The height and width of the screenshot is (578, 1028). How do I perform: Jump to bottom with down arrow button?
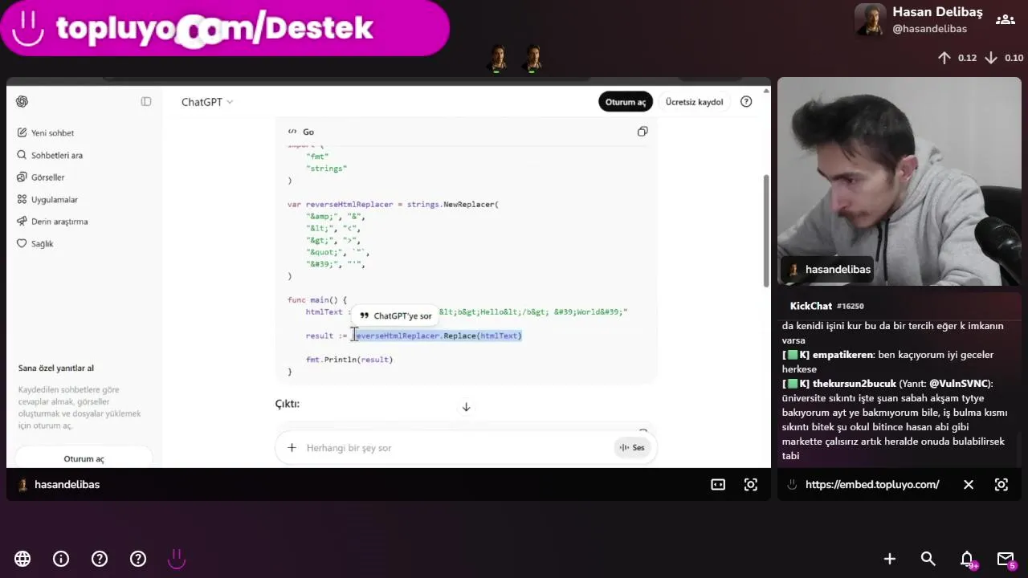pos(466,407)
